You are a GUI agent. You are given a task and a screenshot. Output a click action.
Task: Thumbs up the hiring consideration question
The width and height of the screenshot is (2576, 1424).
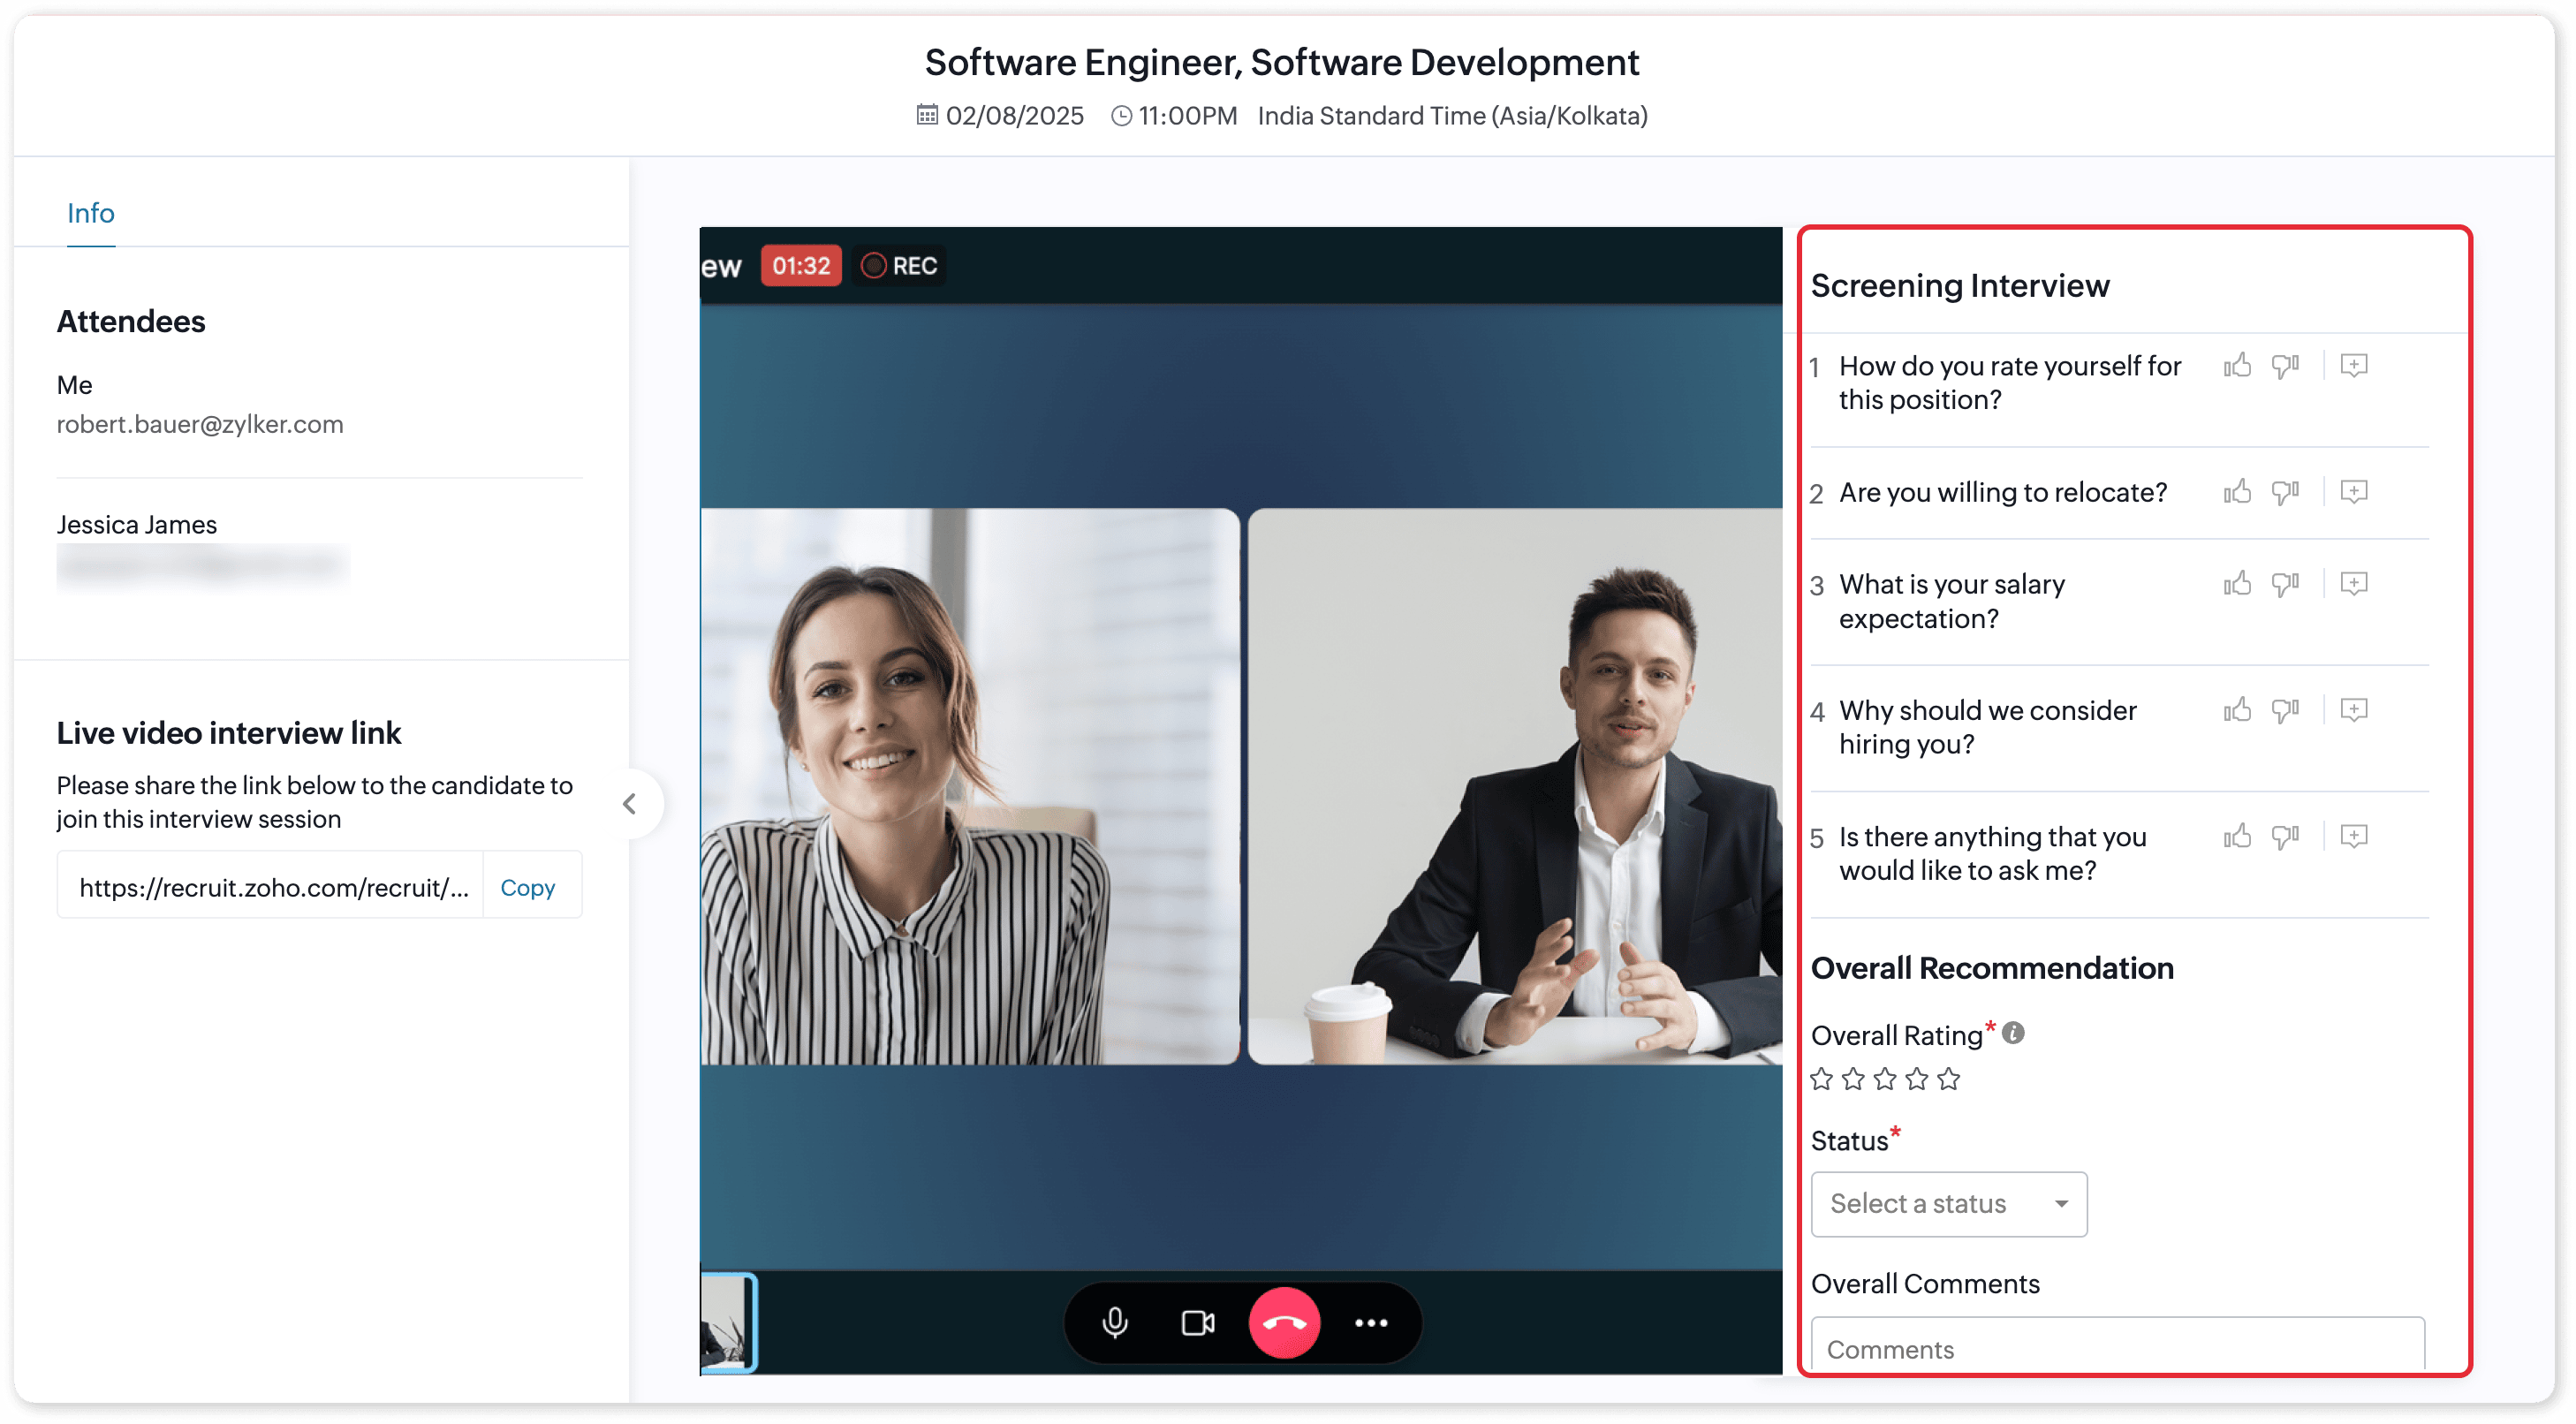[2238, 710]
